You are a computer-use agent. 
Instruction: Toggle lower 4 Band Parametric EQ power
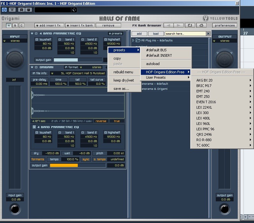34,127
